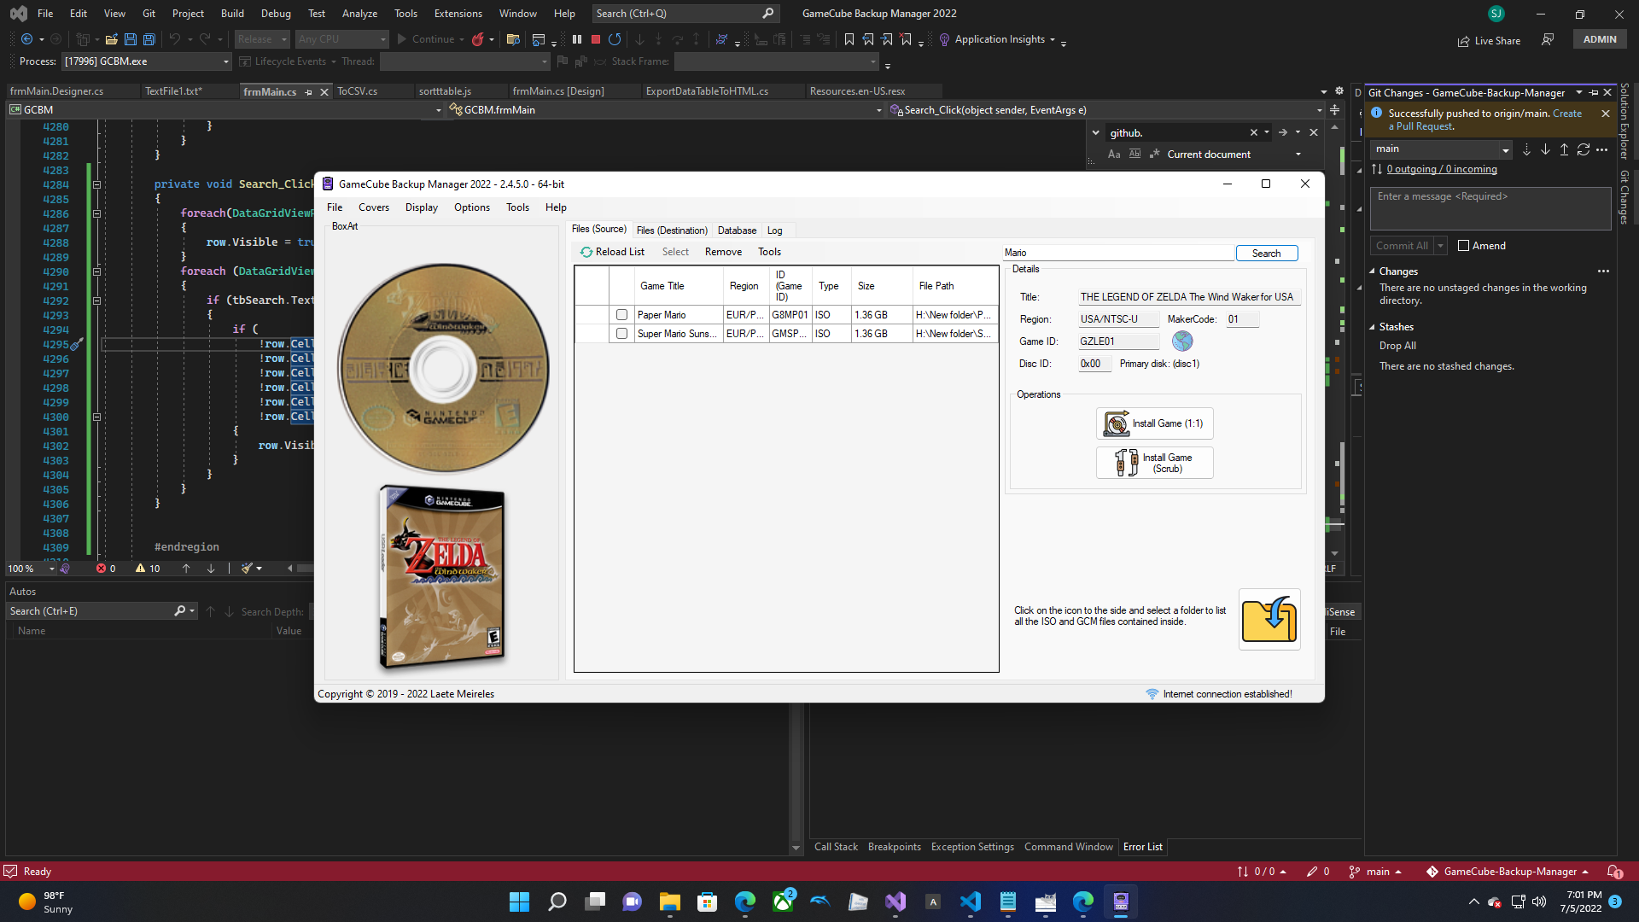Click the Install Game (Scrub) button
The height and width of the screenshot is (922, 1639).
click(x=1154, y=463)
